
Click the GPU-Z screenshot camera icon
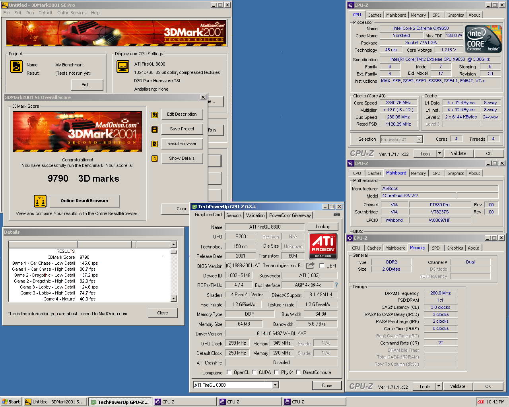337,215
